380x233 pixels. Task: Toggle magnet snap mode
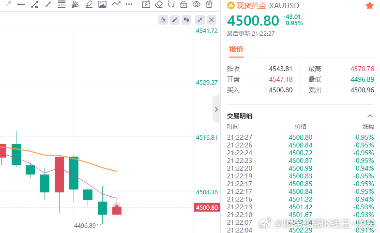pyautogui.click(x=171, y=4)
